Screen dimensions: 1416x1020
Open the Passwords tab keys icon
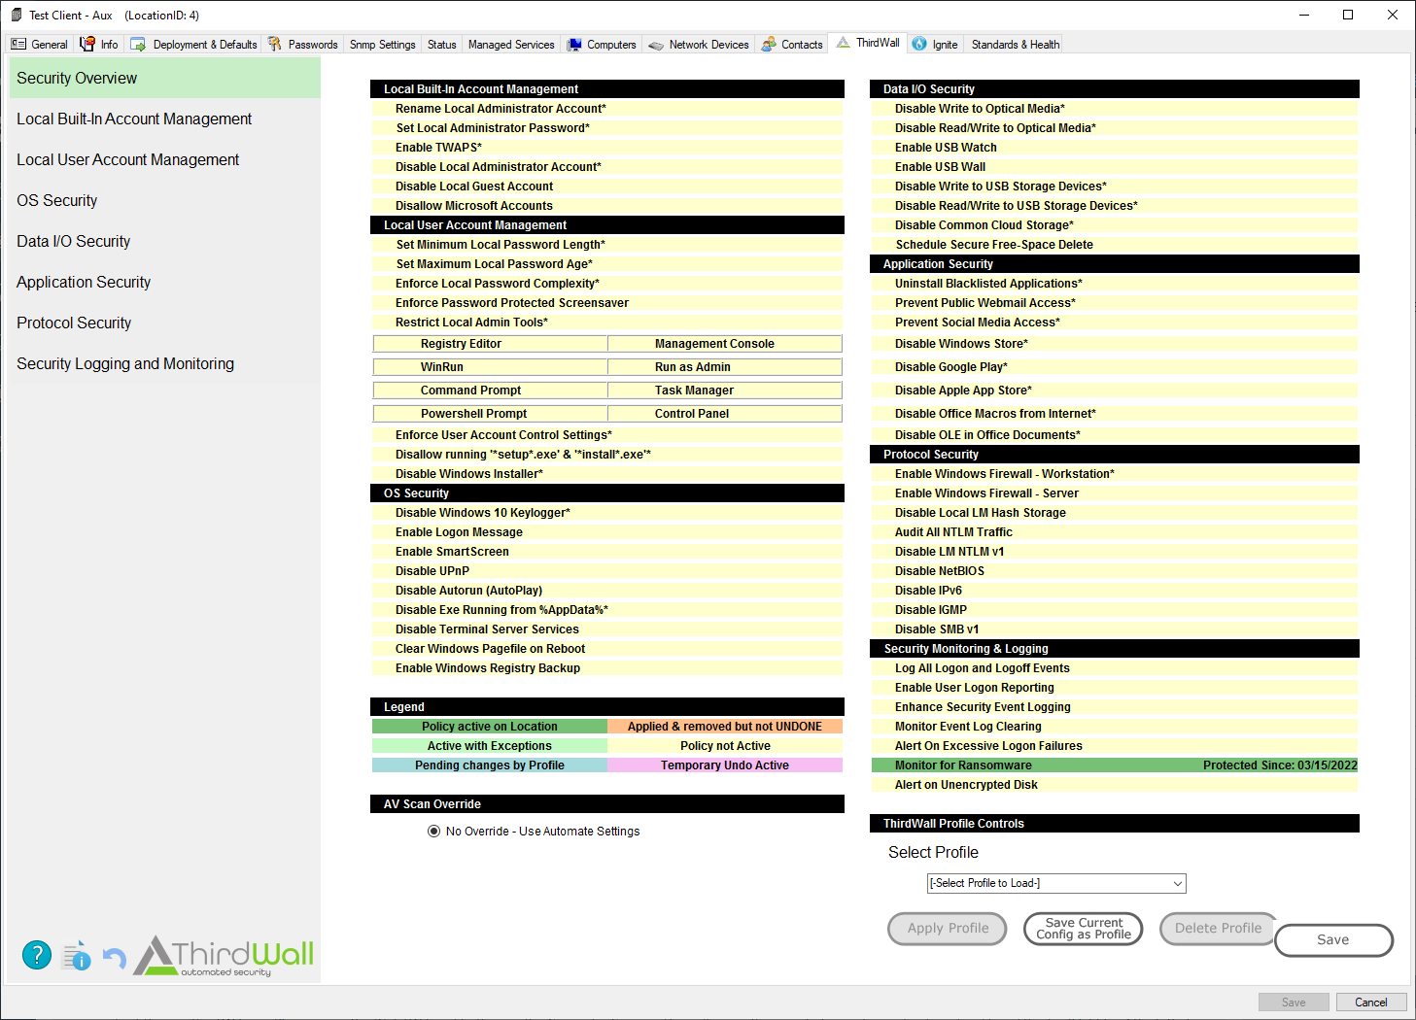[275, 44]
